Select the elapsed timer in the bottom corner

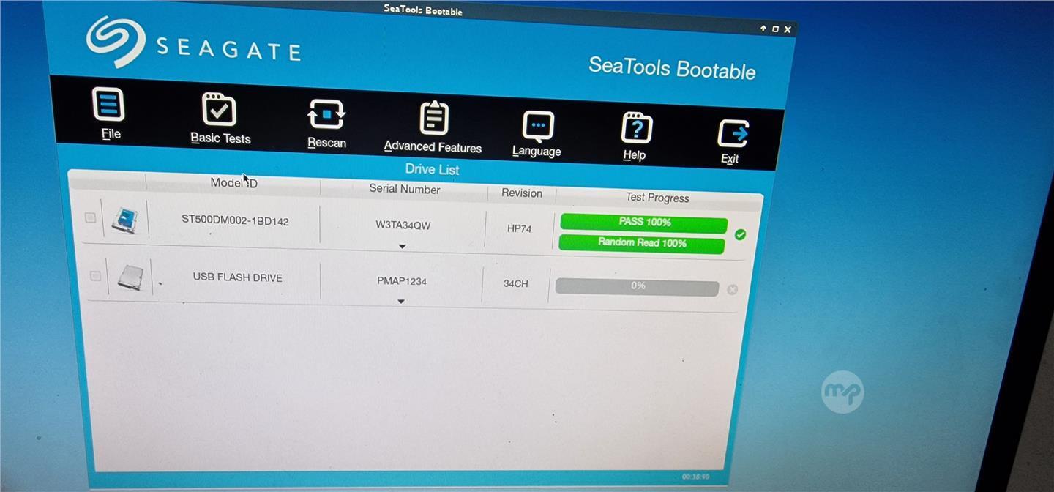(695, 477)
